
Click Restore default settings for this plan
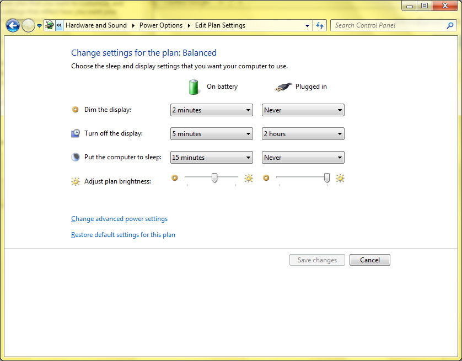[x=123, y=235]
